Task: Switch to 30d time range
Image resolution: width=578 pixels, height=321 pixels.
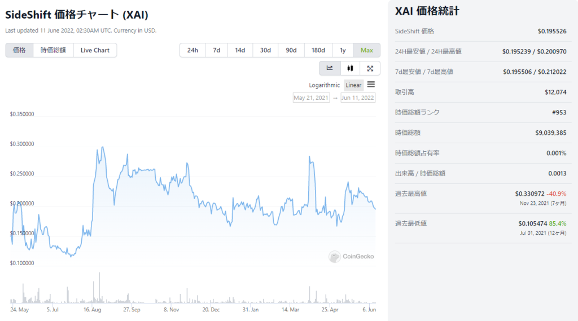Action: 265,50
